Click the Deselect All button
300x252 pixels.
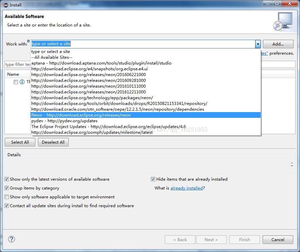click(x=53, y=142)
